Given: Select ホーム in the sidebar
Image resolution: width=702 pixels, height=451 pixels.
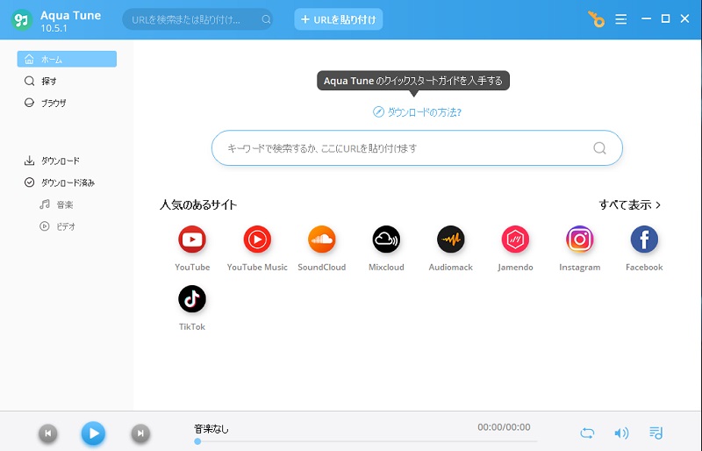Looking at the screenshot, I should [67, 59].
